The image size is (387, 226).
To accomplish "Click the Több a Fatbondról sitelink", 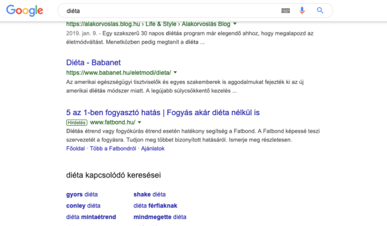I will click(x=113, y=148).
